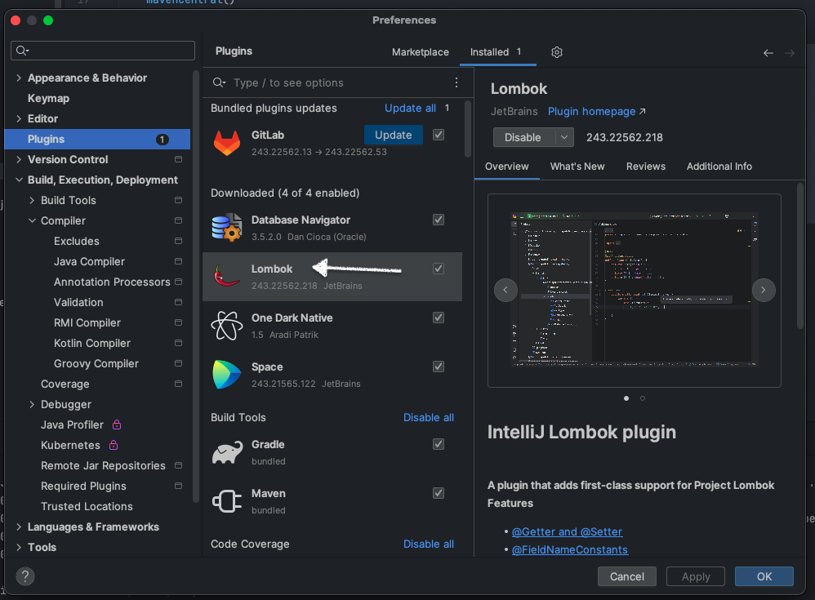
Task: Click the Lombok chili pepper icon
Action: 227,277
